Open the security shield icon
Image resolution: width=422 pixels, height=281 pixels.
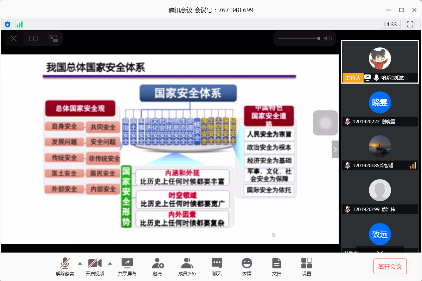[x=7, y=24]
